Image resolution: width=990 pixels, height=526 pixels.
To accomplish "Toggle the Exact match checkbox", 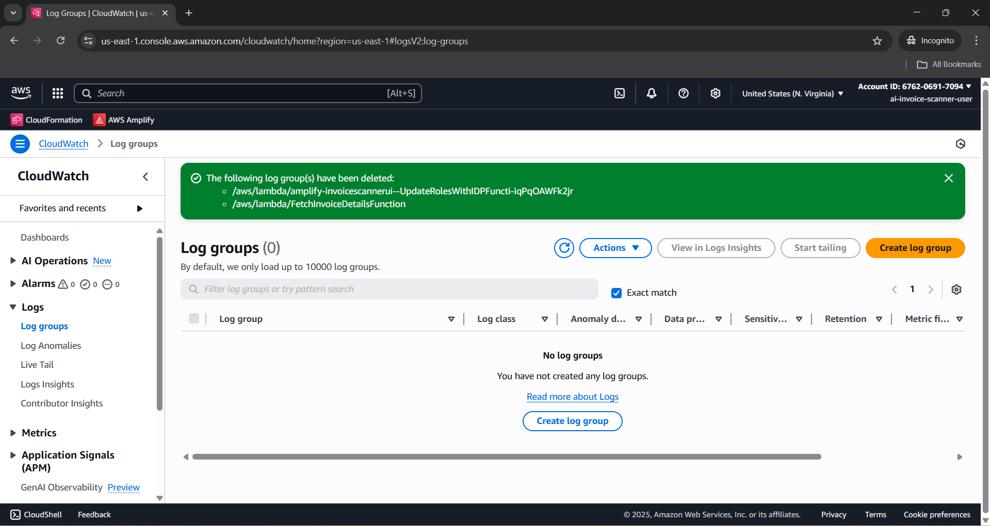I will pos(616,293).
